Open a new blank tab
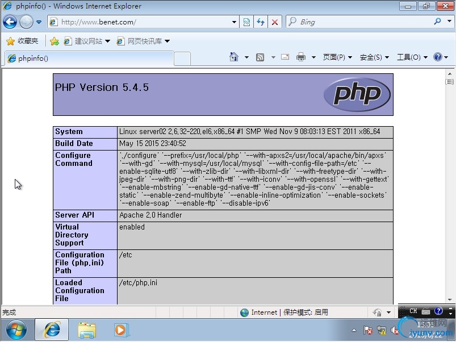The width and height of the screenshot is (456, 342). (x=182, y=59)
